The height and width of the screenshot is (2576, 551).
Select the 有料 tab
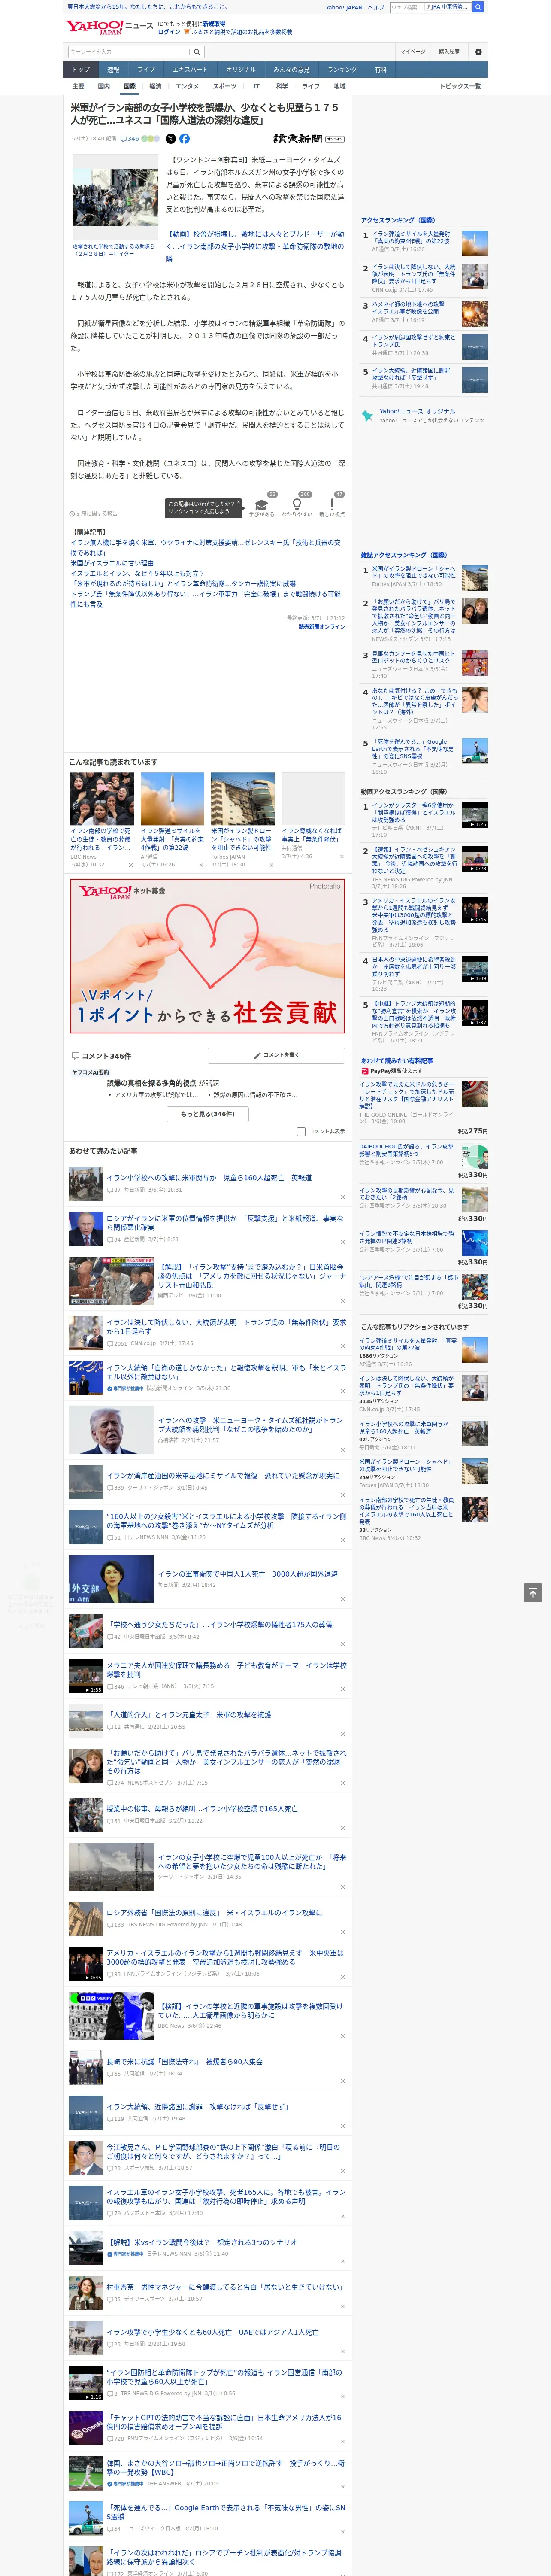(380, 70)
